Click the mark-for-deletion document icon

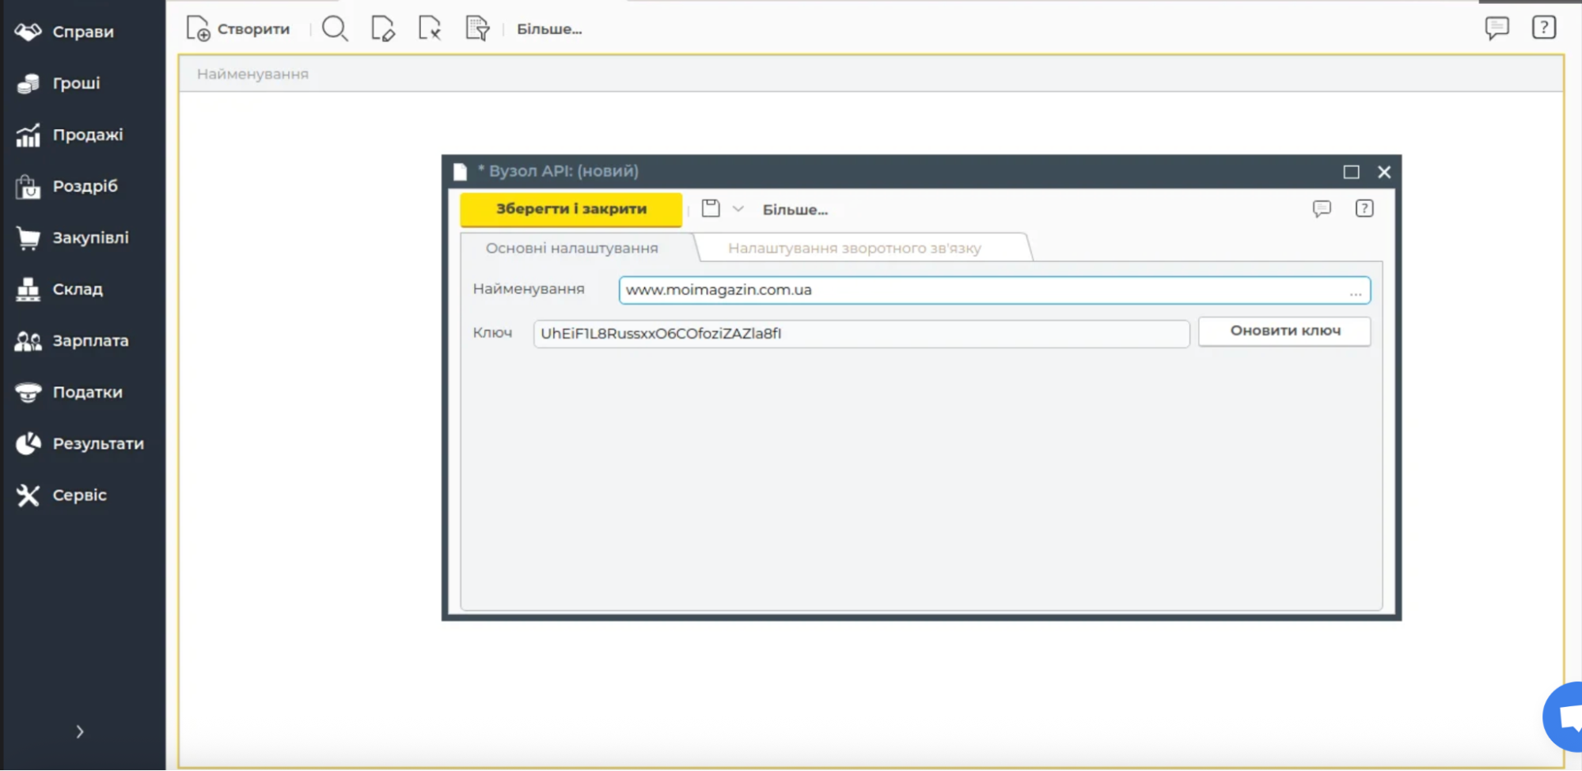[430, 29]
